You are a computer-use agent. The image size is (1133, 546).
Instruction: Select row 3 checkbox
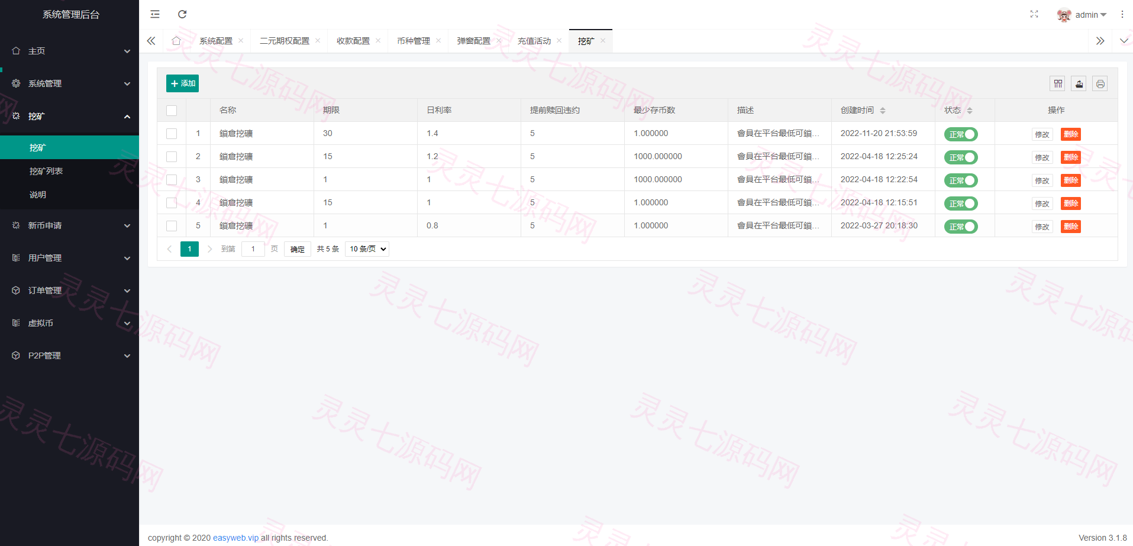[172, 180]
